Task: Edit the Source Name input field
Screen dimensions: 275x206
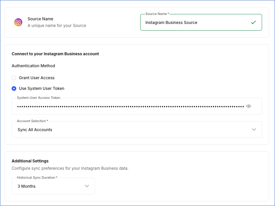Action: (x=201, y=22)
